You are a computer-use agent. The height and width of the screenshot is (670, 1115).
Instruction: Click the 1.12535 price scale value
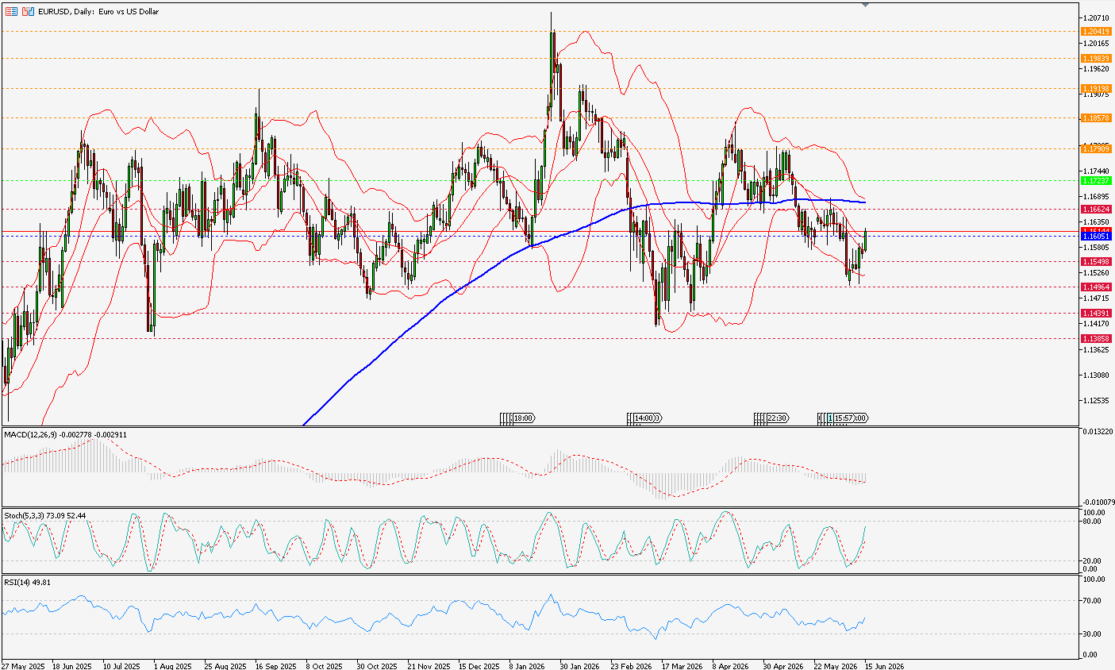1095,400
